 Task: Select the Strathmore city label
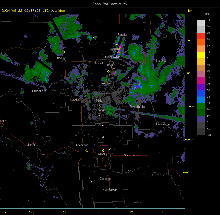click(x=132, y=155)
